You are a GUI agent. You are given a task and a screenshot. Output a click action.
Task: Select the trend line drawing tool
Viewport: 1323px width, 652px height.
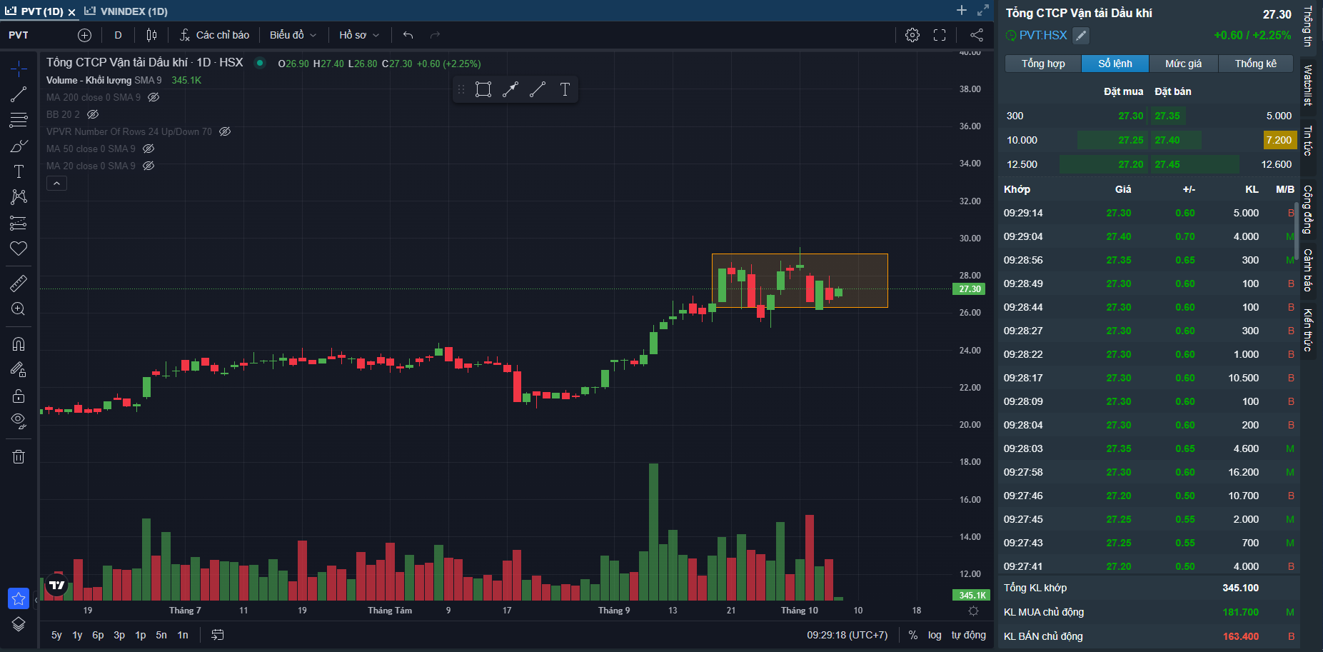19,94
